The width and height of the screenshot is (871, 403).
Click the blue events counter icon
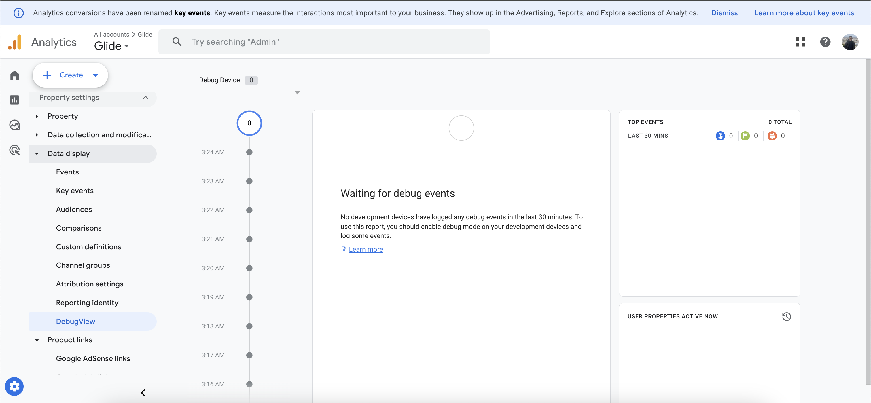click(x=720, y=136)
